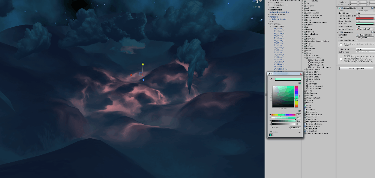
Task: Click the red Thunder Color swatch
Action: (x=365, y=18)
